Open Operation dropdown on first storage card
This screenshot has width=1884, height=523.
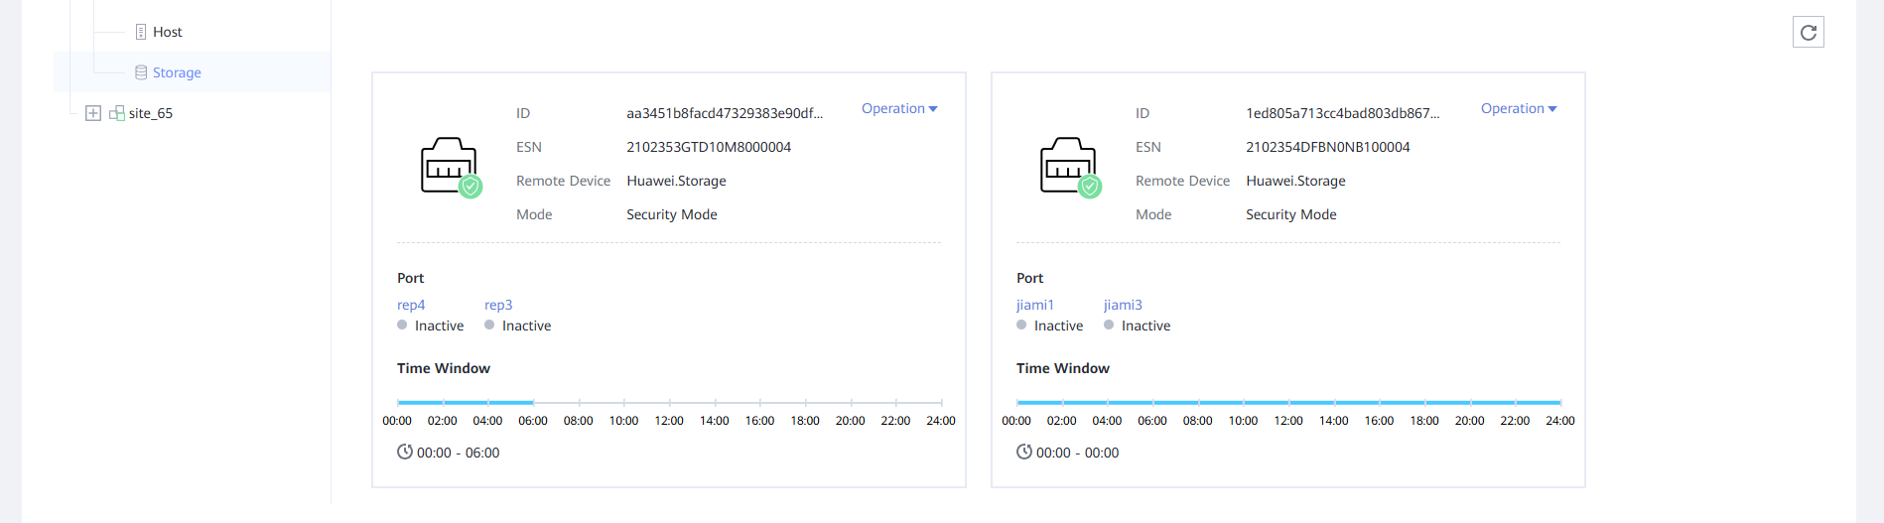point(898,108)
